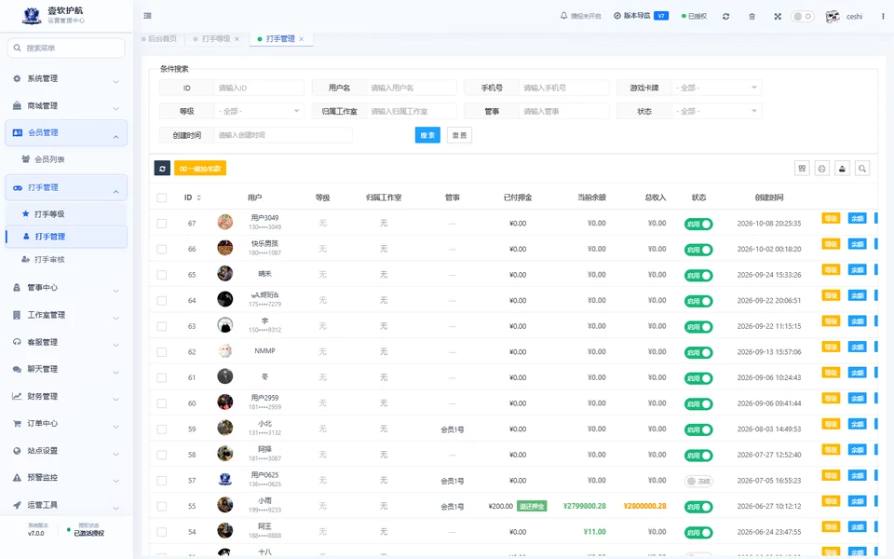Image resolution: width=894 pixels, height=559 pixels.
Task: Click the 归属工作室 input field
Action: coord(411,111)
